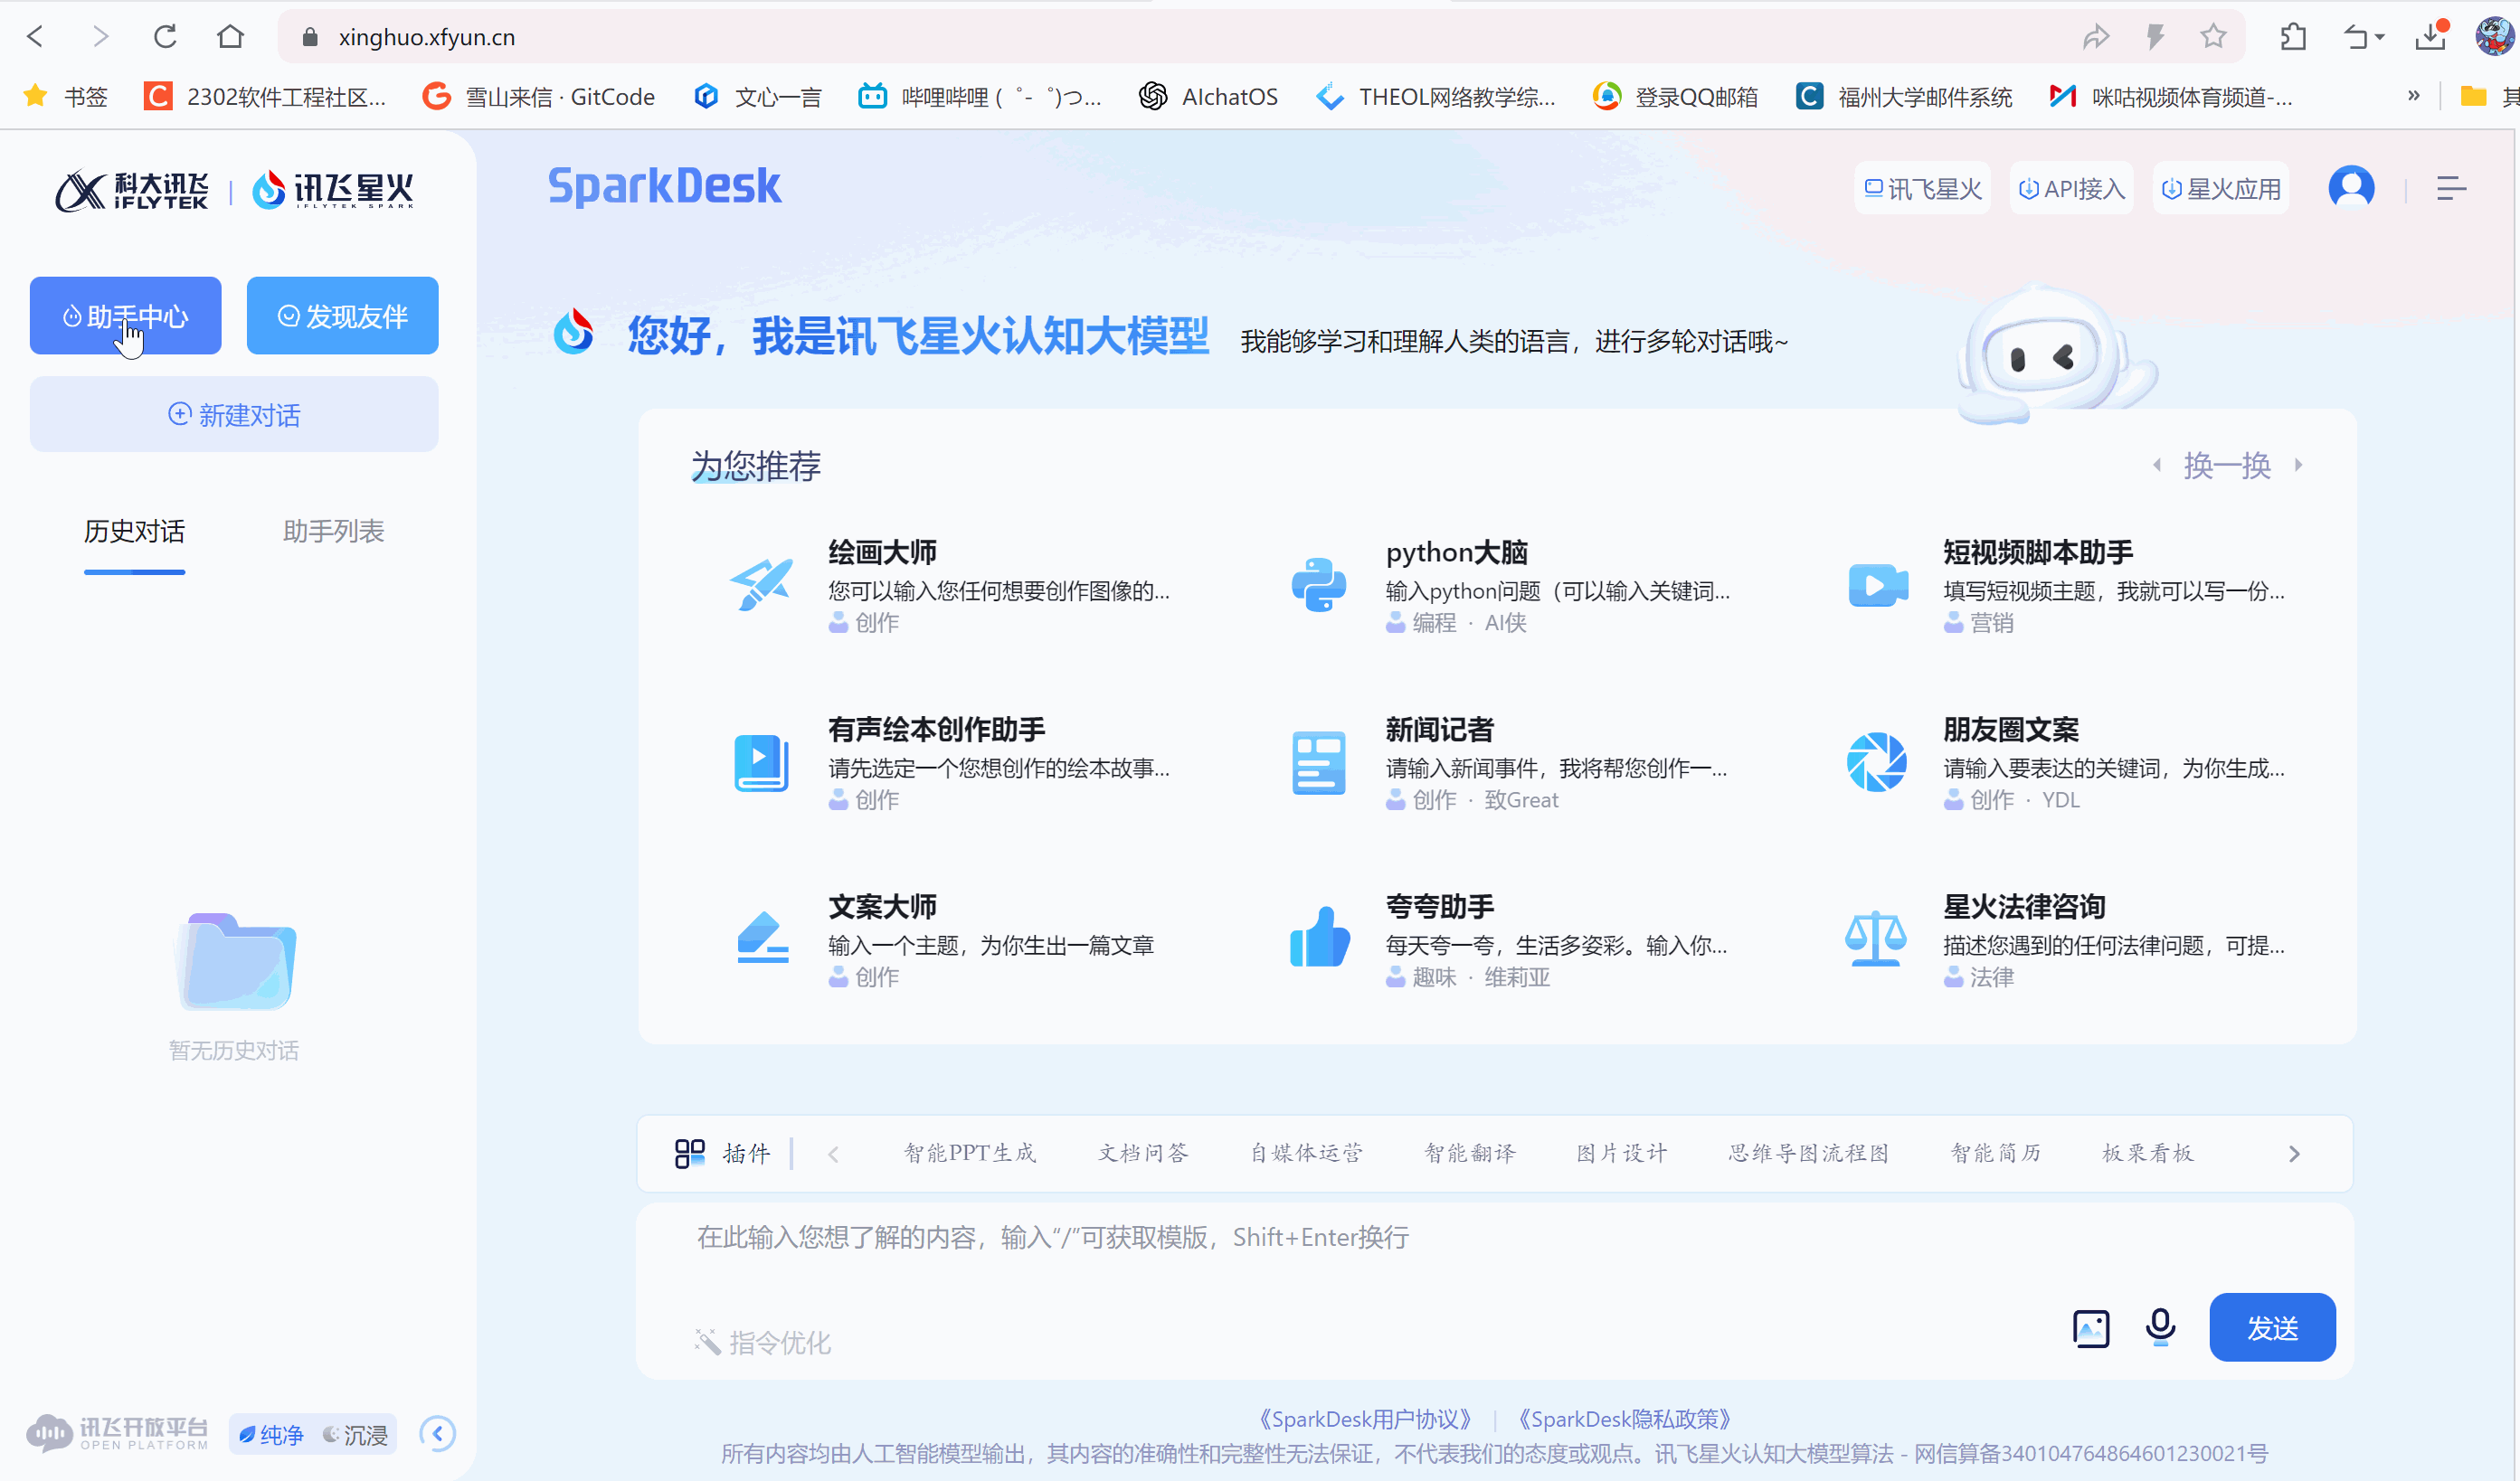Bookmark this page with star icon
2520x1481 pixels.
point(2213,37)
